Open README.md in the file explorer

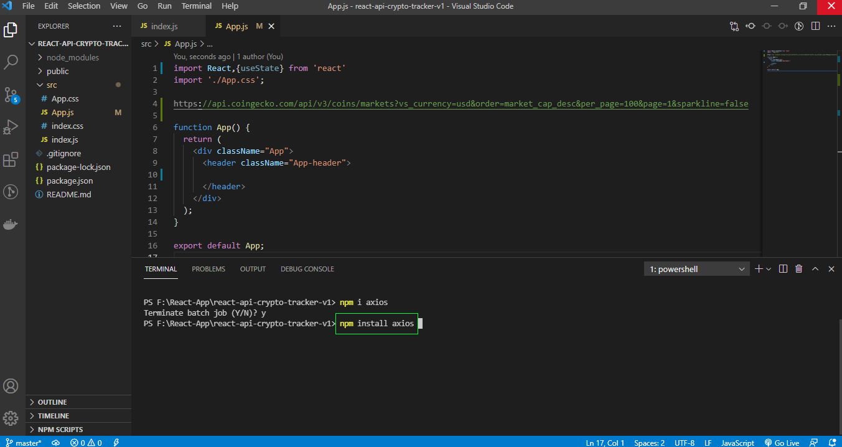tap(68, 194)
